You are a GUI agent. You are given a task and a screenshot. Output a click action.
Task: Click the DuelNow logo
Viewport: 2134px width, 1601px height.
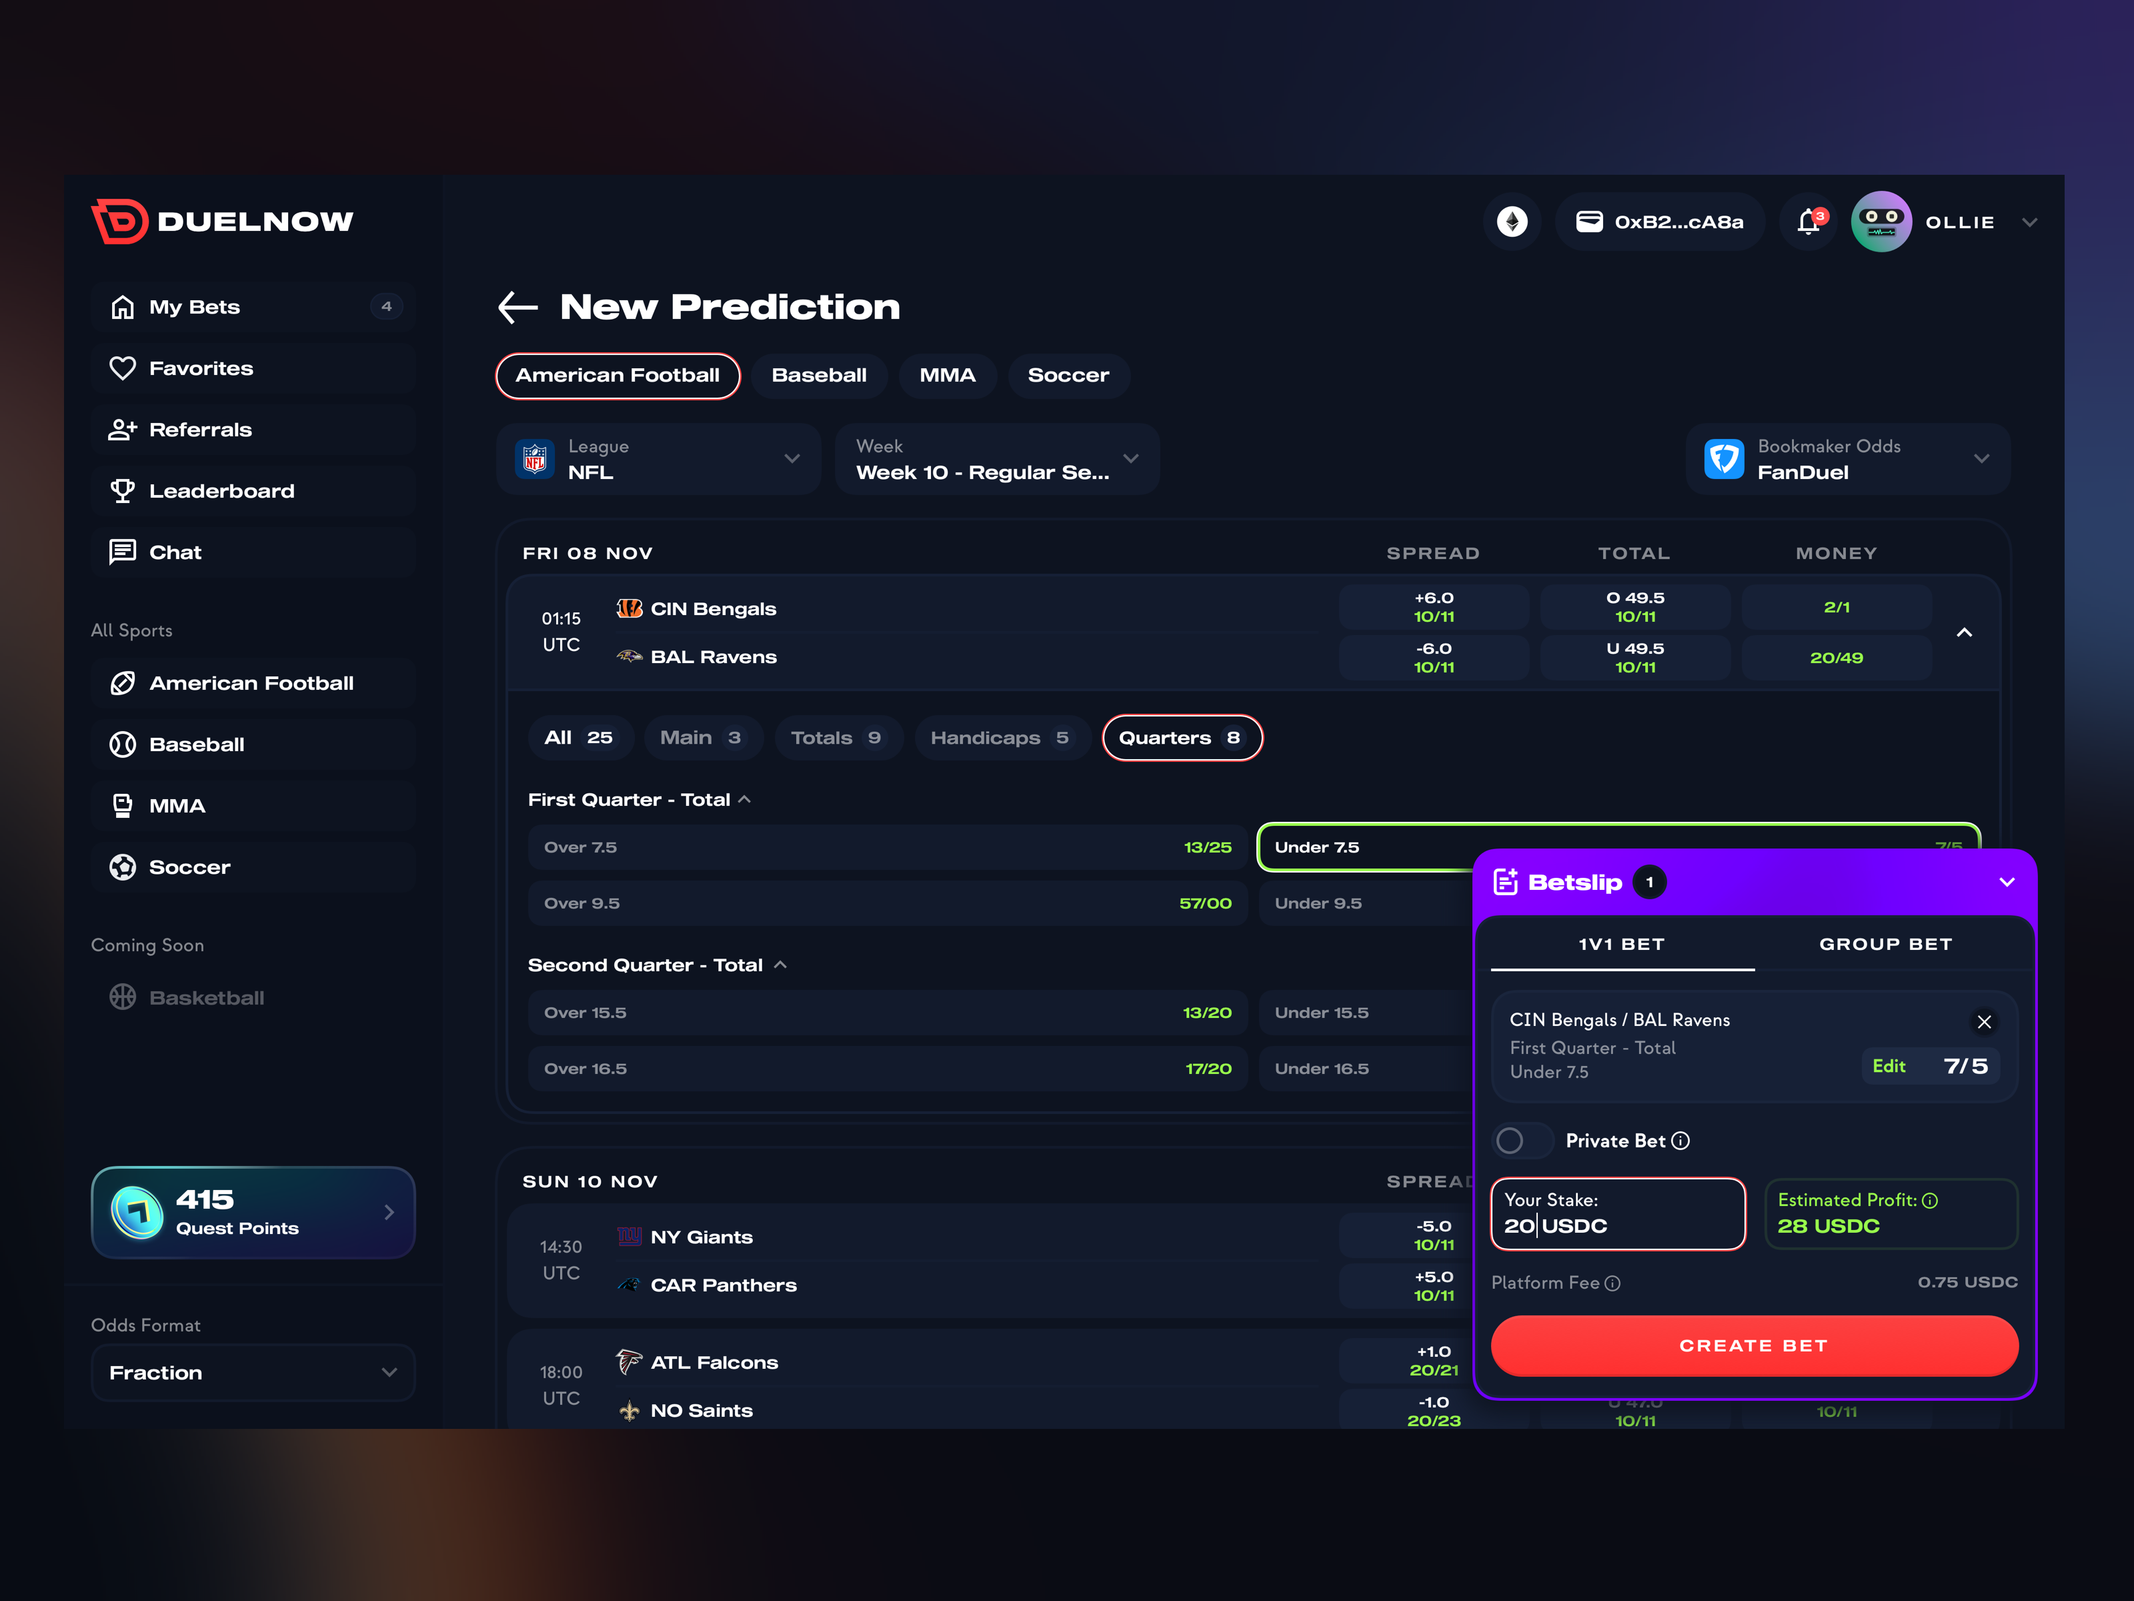coord(223,221)
